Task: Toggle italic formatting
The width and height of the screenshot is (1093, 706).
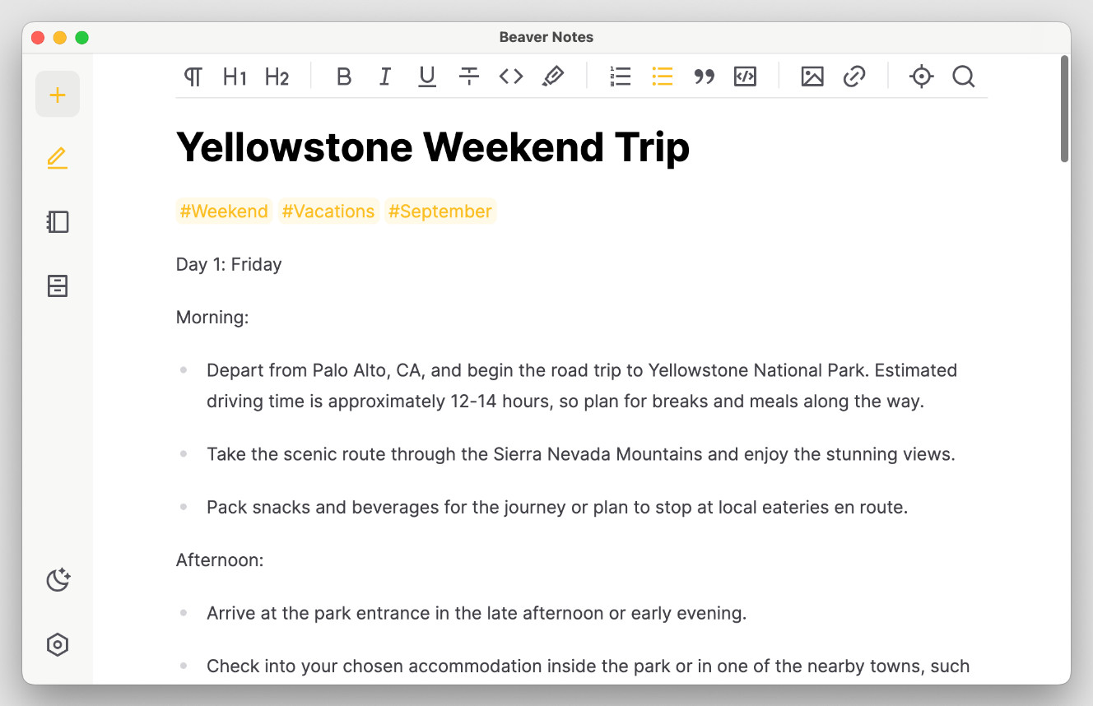Action: point(384,77)
